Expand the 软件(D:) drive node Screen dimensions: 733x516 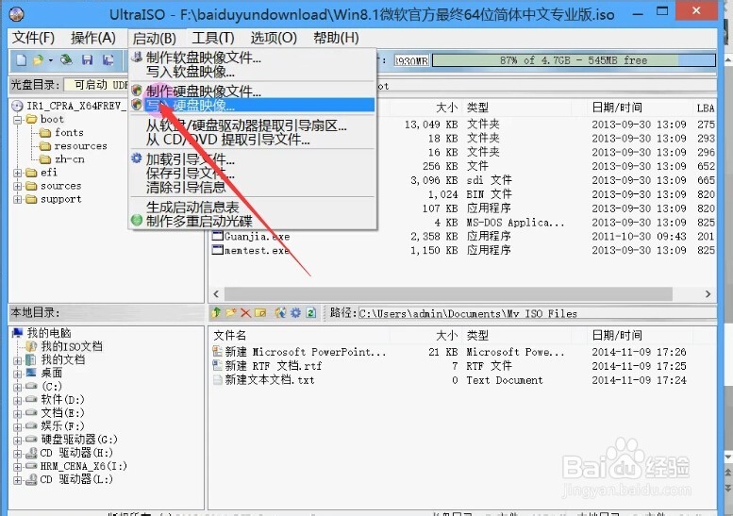[18, 400]
